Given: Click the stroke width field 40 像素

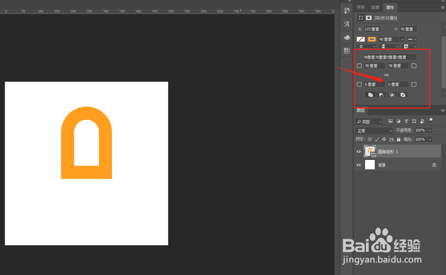Looking at the screenshot, I should 389,39.
